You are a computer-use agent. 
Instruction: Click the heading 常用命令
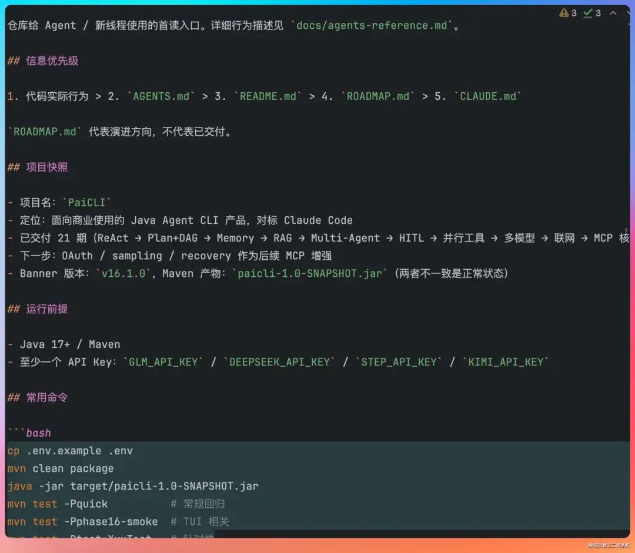pyautogui.click(x=46, y=397)
